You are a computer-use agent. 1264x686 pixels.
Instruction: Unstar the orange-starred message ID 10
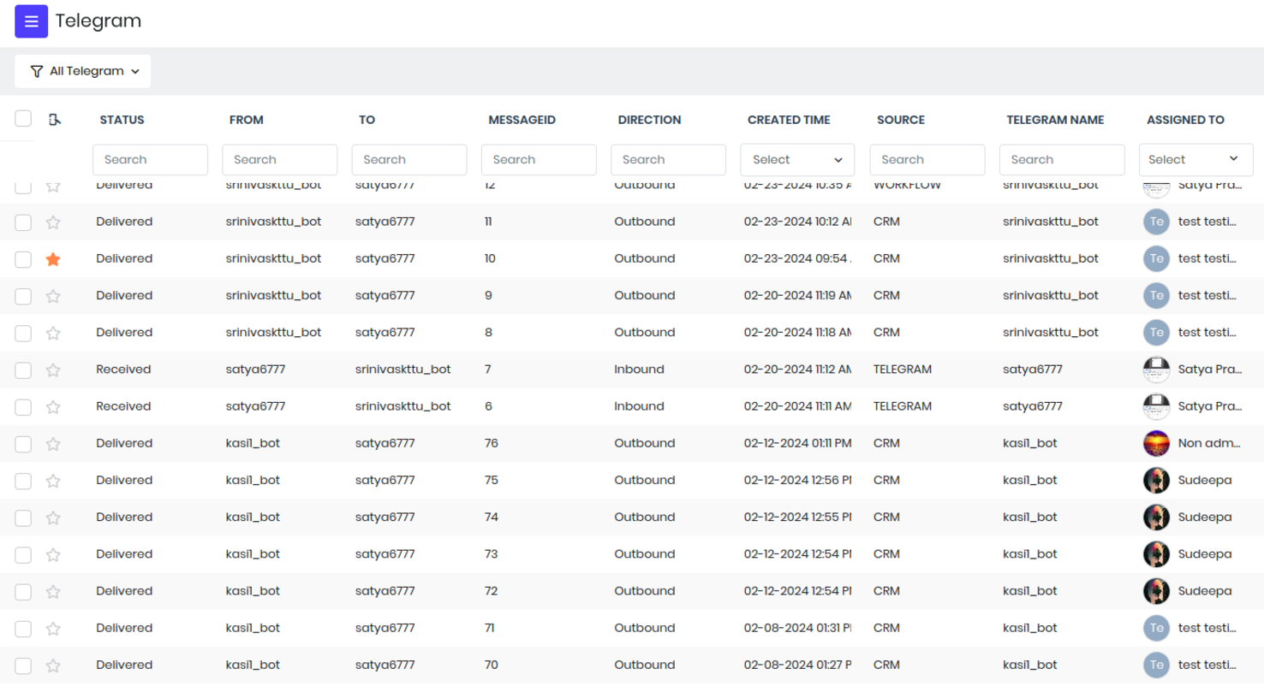[53, 259]
